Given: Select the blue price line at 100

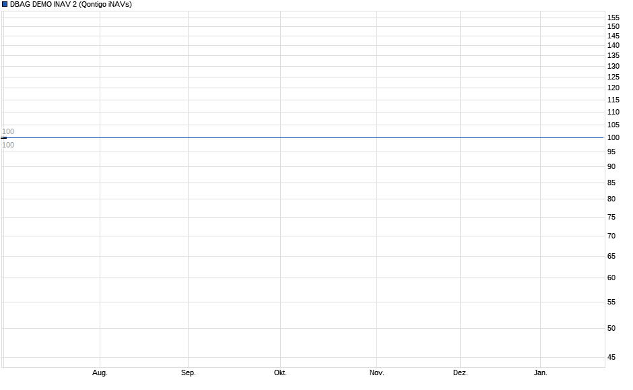Looking at the screenshot, I should (303, 137).
